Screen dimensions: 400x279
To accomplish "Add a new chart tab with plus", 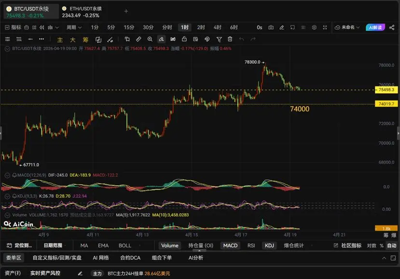I will 126,11.
